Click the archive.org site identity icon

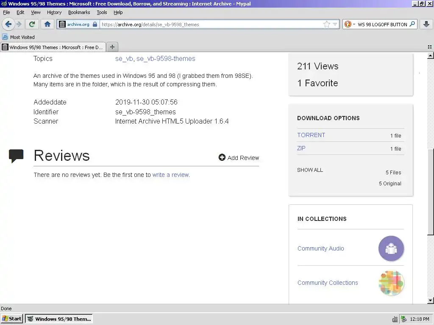pyautogui.click(x=62, y=24)
